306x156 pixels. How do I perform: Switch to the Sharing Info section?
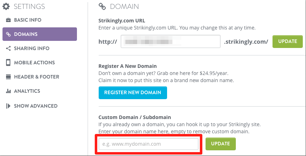coord(32,48)
